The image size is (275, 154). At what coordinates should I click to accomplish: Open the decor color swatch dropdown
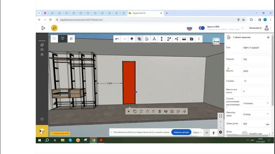coord(256,133)
